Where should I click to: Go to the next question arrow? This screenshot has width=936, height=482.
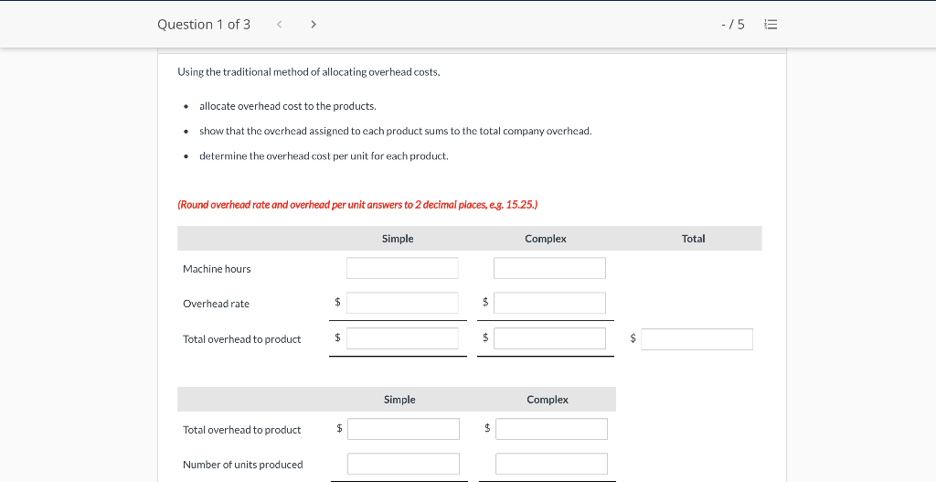(314, 25)
